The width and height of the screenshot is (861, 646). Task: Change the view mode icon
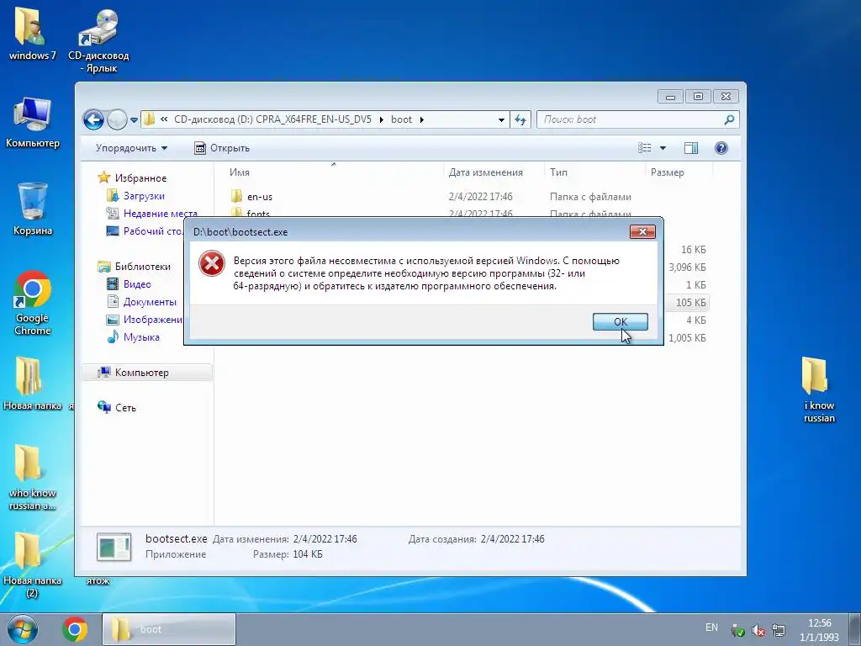(645, 148)
